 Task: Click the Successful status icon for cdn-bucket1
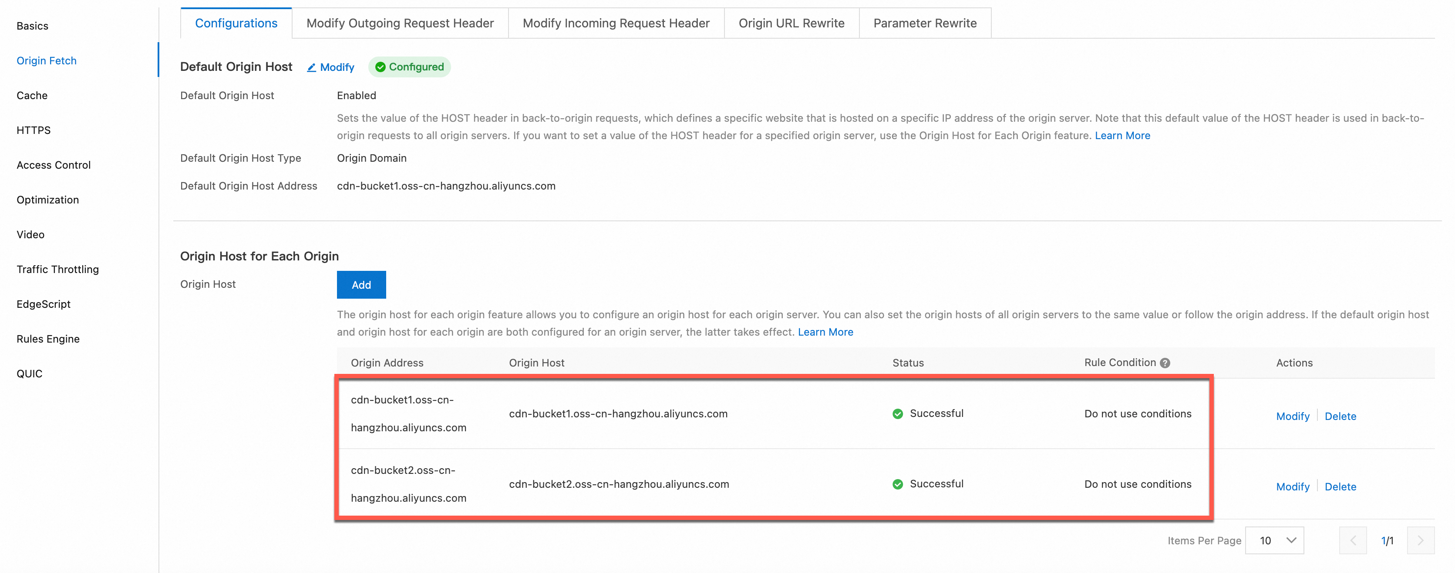[x=898, y=414]
